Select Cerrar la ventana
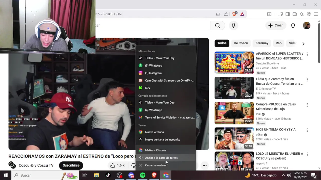This screenshot has width=321, height=180. (x=166, y=165)
